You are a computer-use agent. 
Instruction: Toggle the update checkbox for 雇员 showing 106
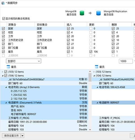pos(91,51)
